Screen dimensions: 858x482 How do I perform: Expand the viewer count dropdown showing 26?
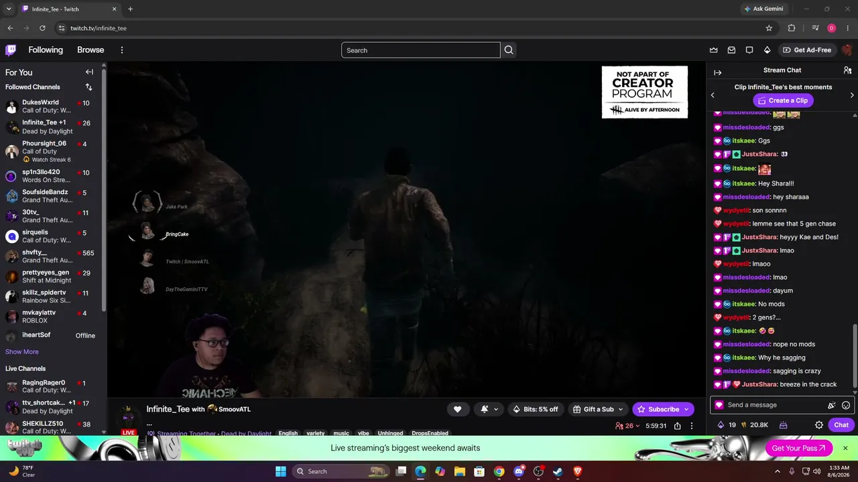pos(627,426)
